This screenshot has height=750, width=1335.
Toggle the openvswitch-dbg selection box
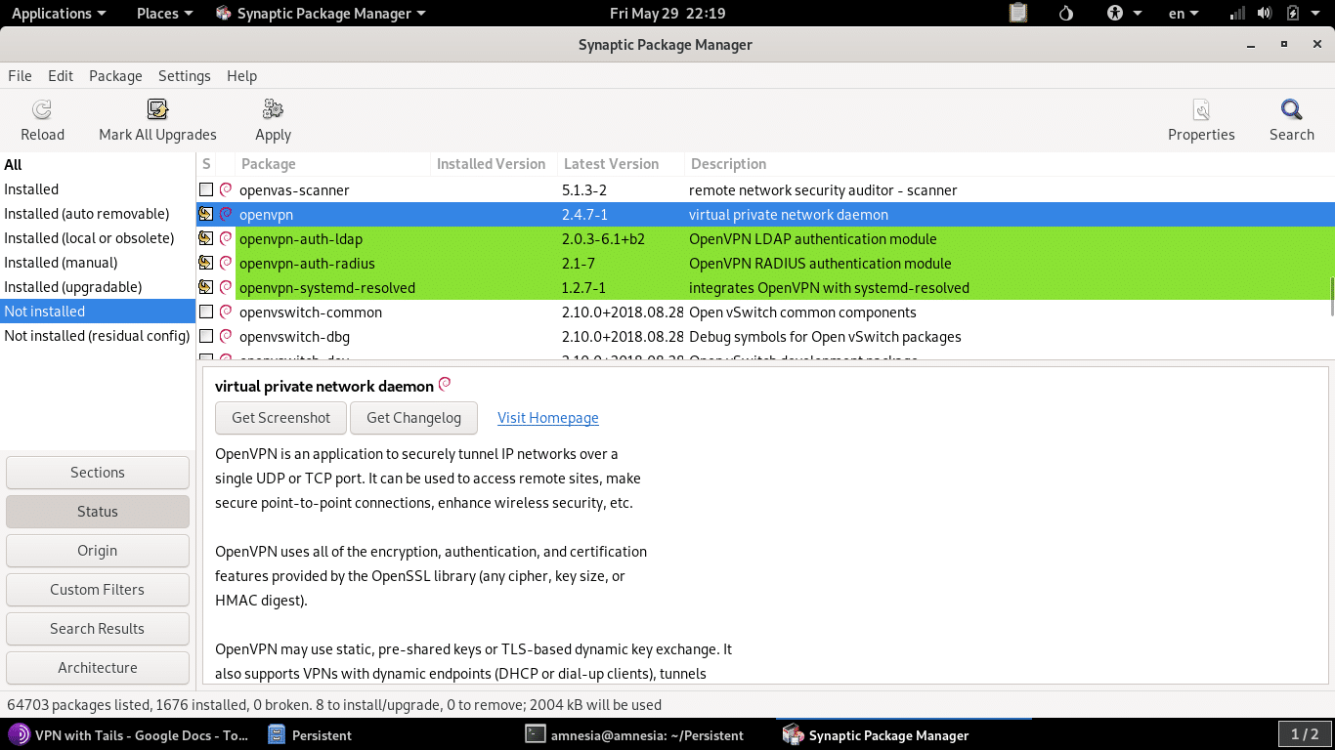coord(207,336)
